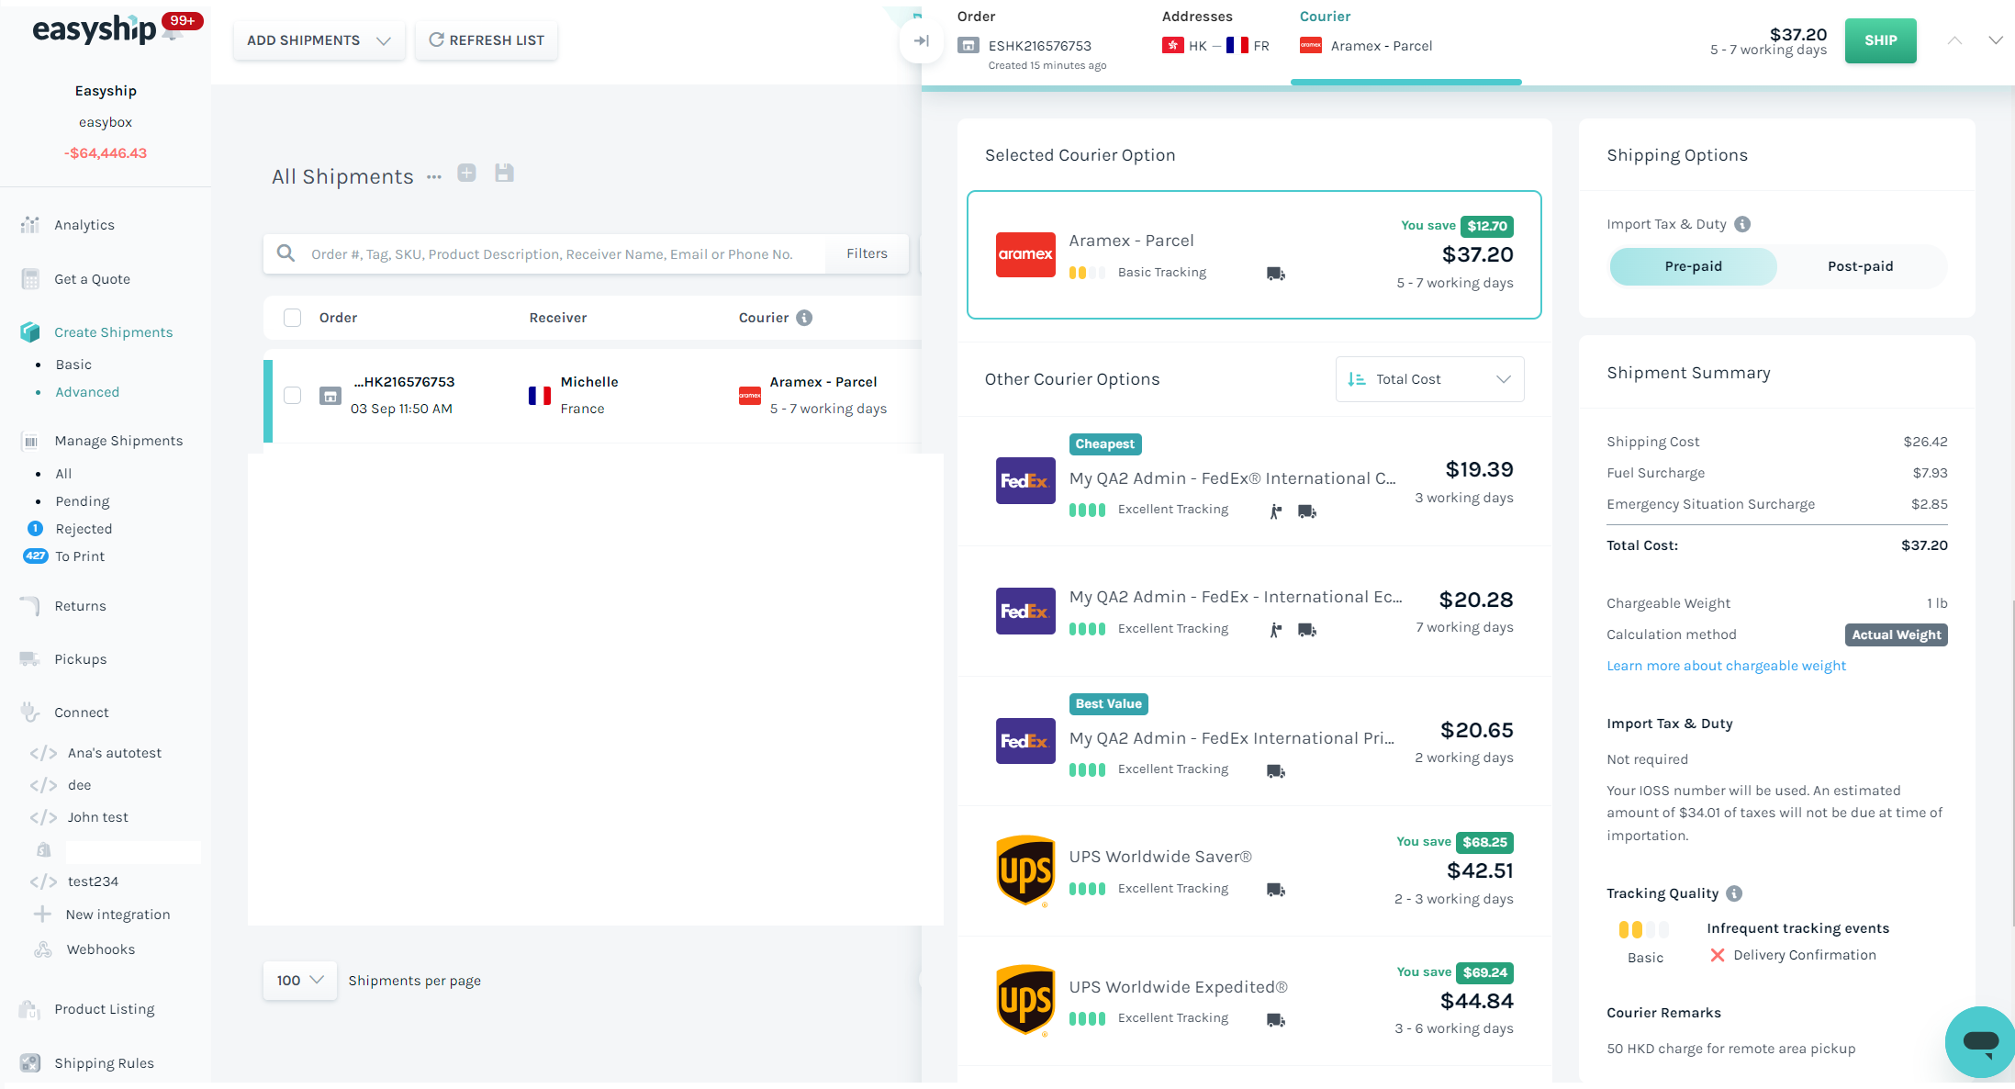The image size is (2015, 1089).
Task: Click the Courier column info icon
Action: coord(804,318)
